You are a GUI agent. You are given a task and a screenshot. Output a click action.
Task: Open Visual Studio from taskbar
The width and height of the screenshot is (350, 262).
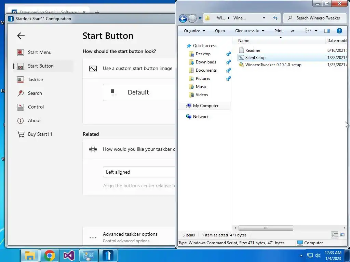(69, 256)
